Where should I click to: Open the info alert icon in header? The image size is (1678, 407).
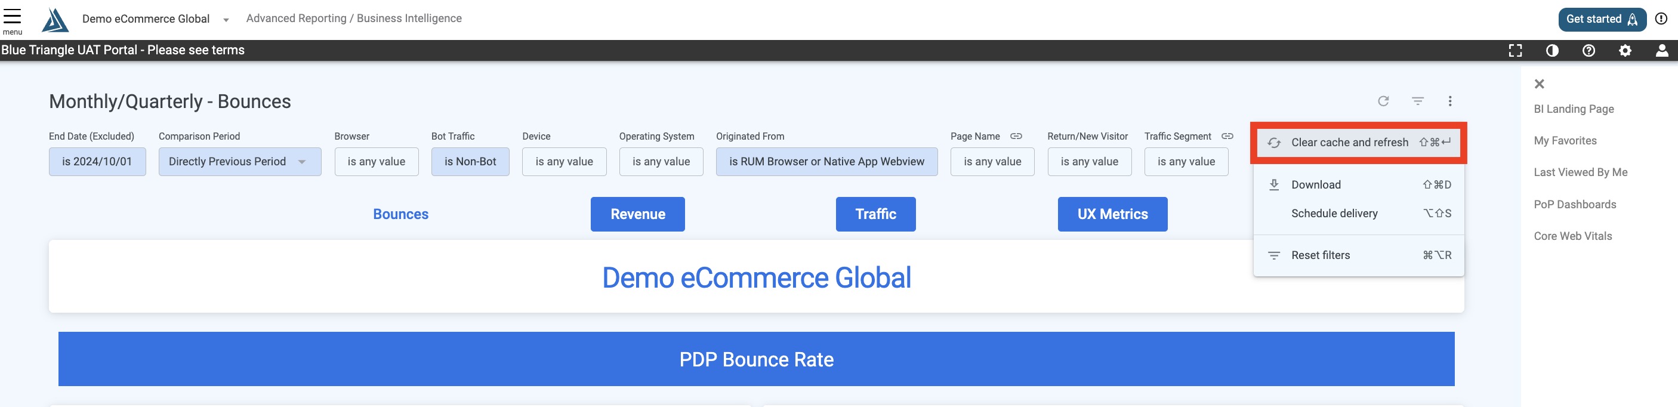tap(1661, 19)
